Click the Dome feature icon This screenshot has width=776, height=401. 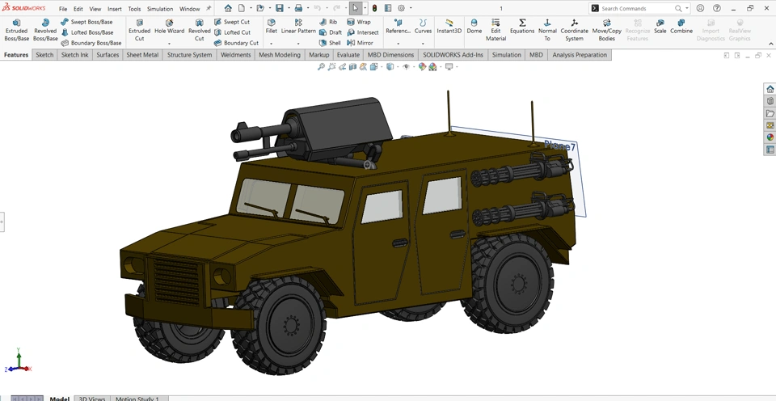point(474,26)
